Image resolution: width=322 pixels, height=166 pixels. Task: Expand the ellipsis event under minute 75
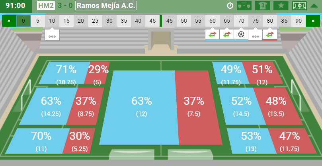[256, 35]
